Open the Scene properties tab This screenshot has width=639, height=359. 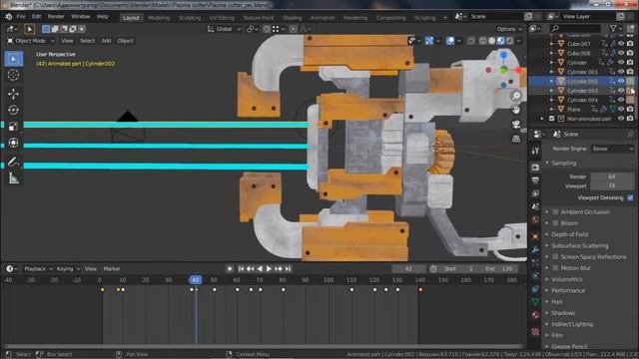[x=535, y=206]
